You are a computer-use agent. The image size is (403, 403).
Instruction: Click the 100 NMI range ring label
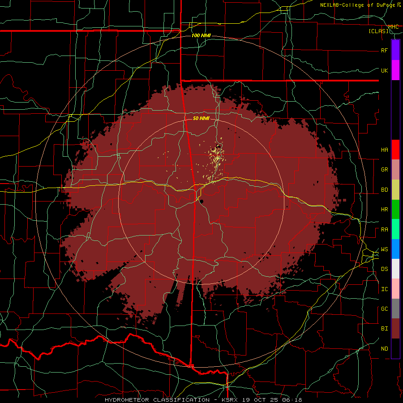201,35
